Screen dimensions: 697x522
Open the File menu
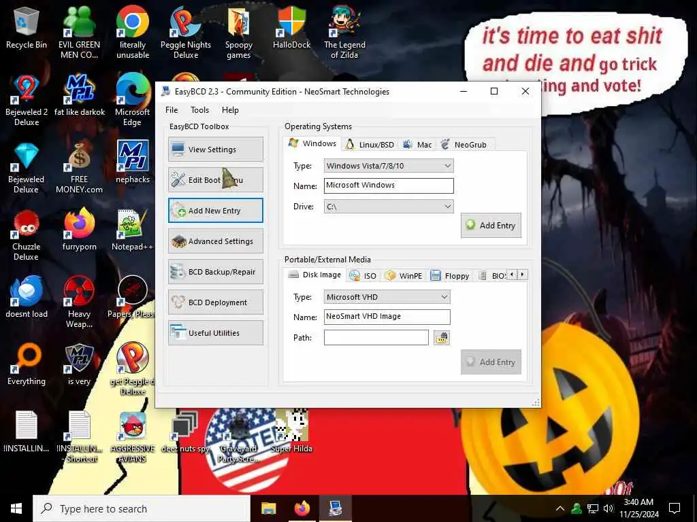click(172, 110)
